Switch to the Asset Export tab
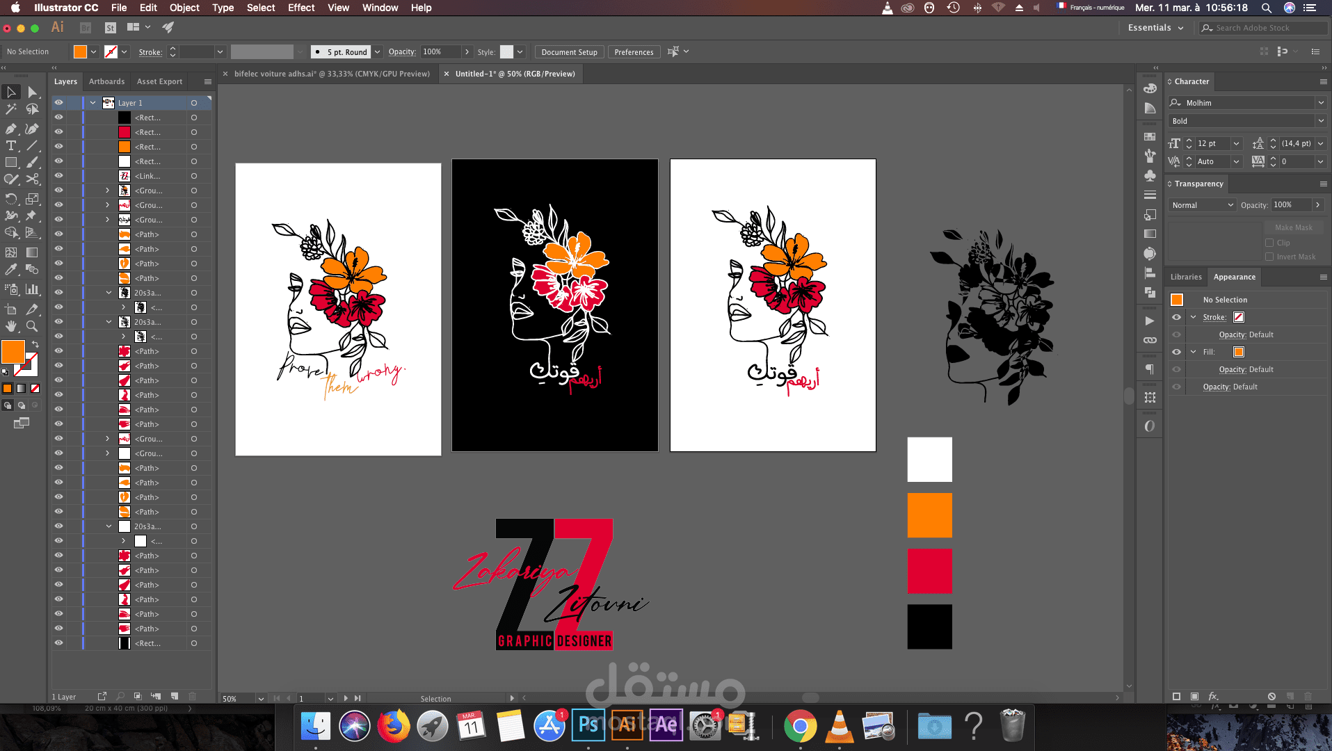Screen dimensions: 1332x751 tap(159, 81)
